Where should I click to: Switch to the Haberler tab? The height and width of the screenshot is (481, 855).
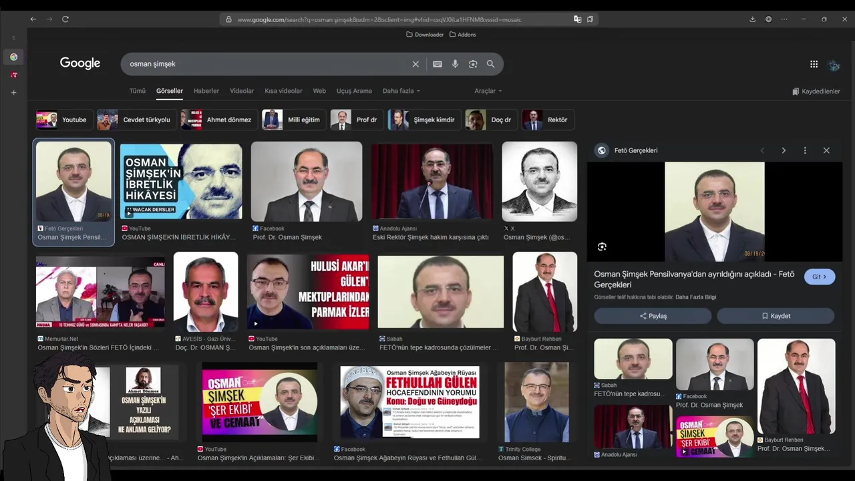tap(206, 91)
